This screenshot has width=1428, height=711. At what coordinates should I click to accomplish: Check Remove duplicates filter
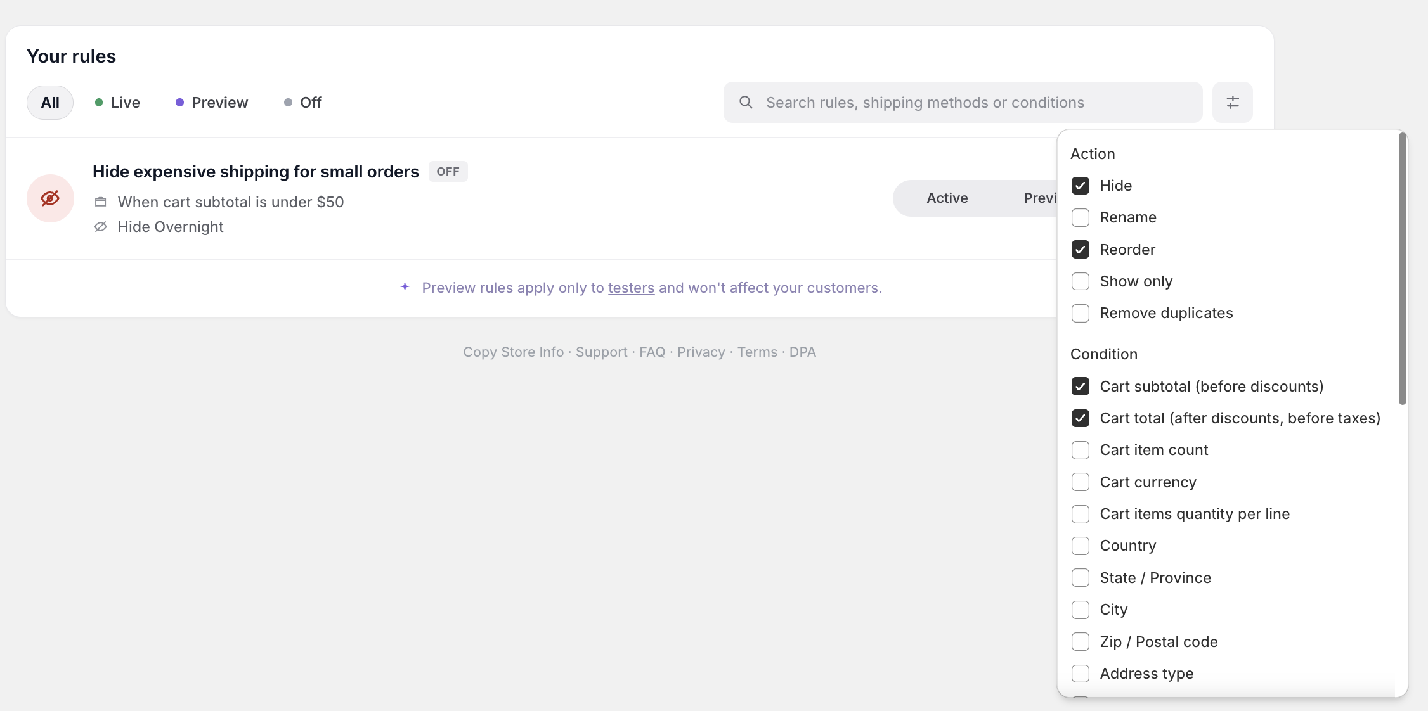[x=1080, y=313]
